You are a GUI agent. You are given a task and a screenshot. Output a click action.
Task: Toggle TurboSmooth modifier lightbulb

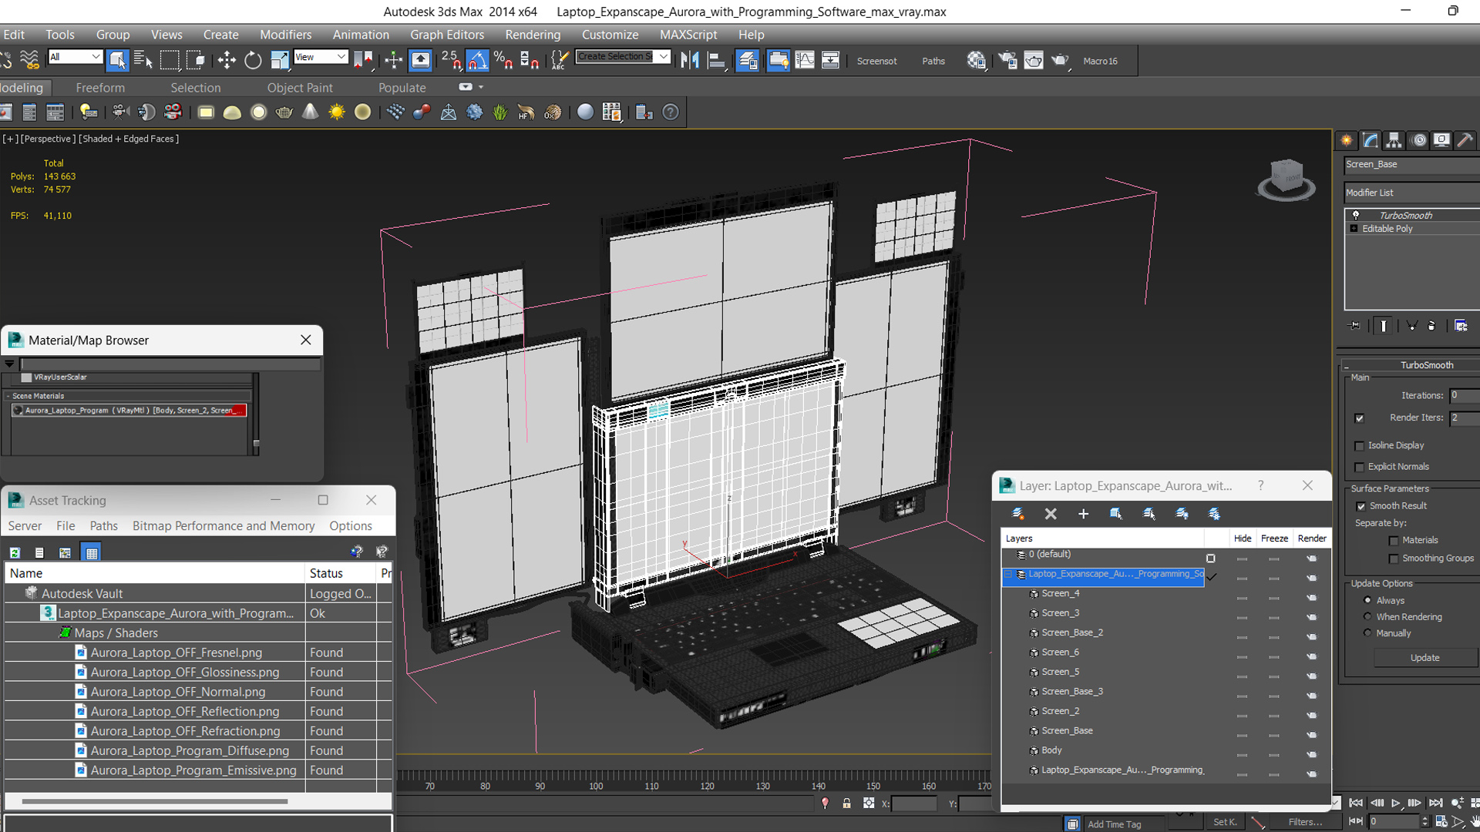[x=1356, y=215]
